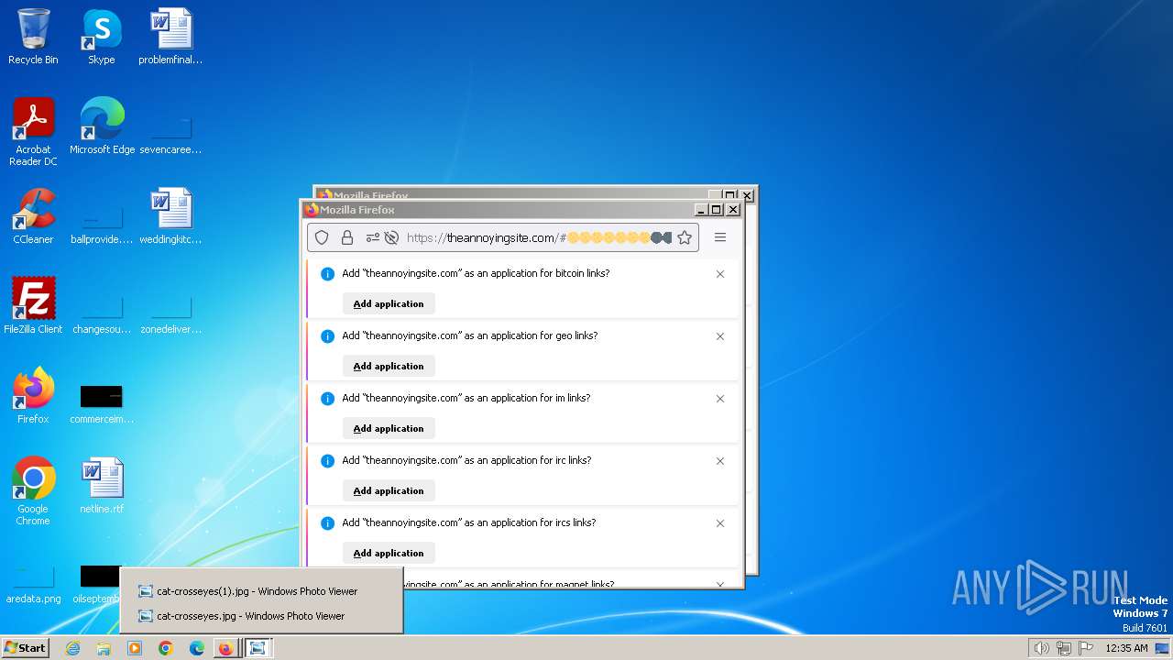Screen dimensions: 1173x660
Task: Select the Acrobat Reader DC shortcut
Action: (x=33, y=132)
